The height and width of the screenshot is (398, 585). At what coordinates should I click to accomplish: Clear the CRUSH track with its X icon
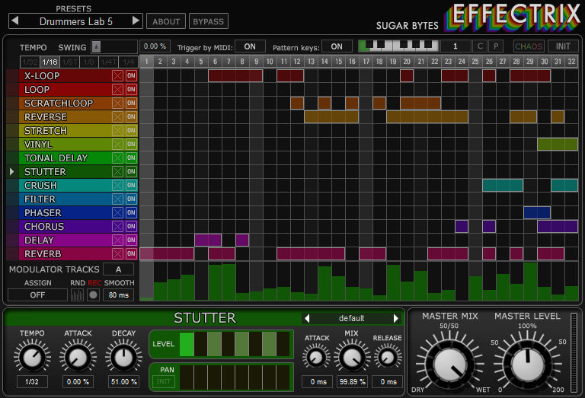tap(117, 185)
